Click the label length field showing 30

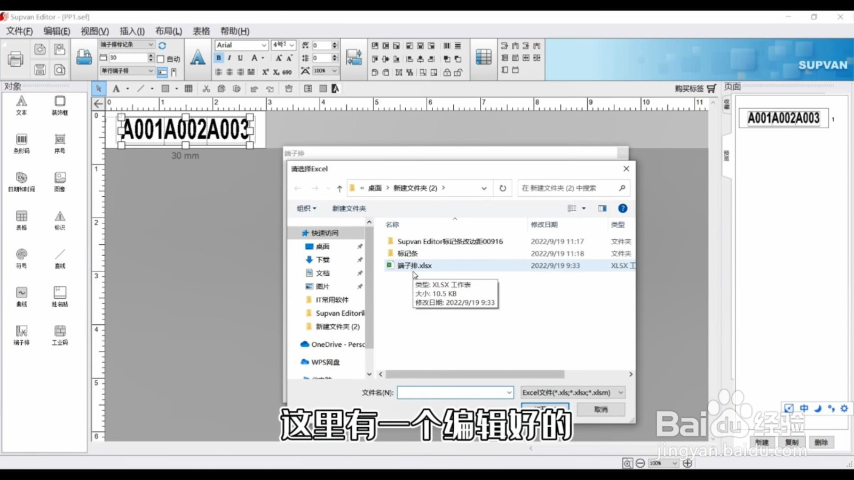click(x=128, y=58)
